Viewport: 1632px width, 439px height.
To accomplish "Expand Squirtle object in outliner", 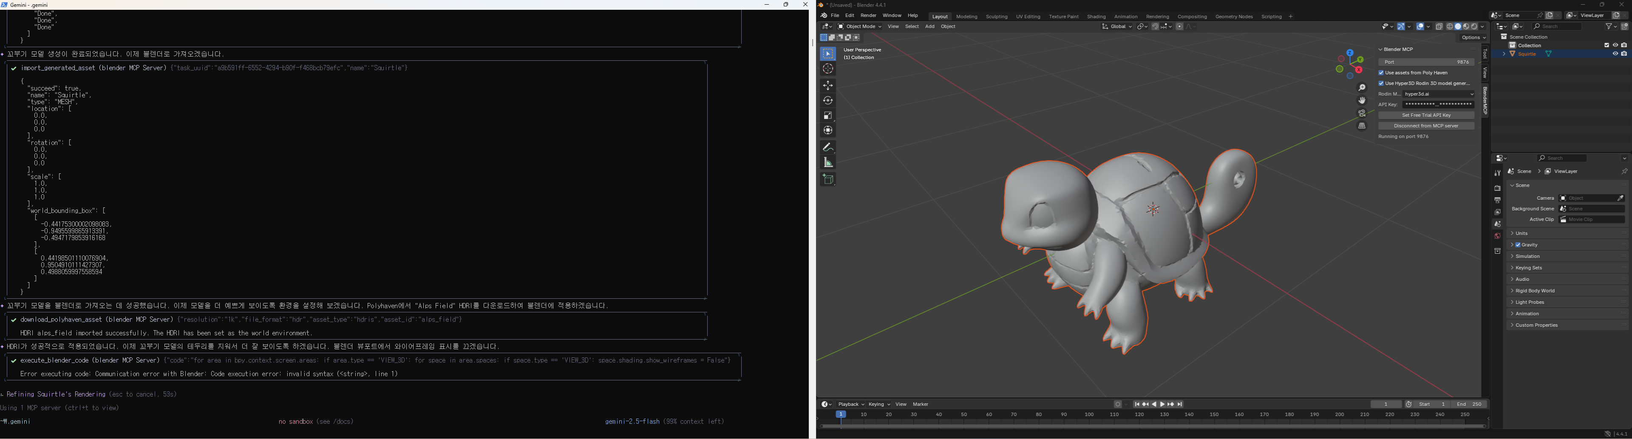I will (x=1504, y=54).
